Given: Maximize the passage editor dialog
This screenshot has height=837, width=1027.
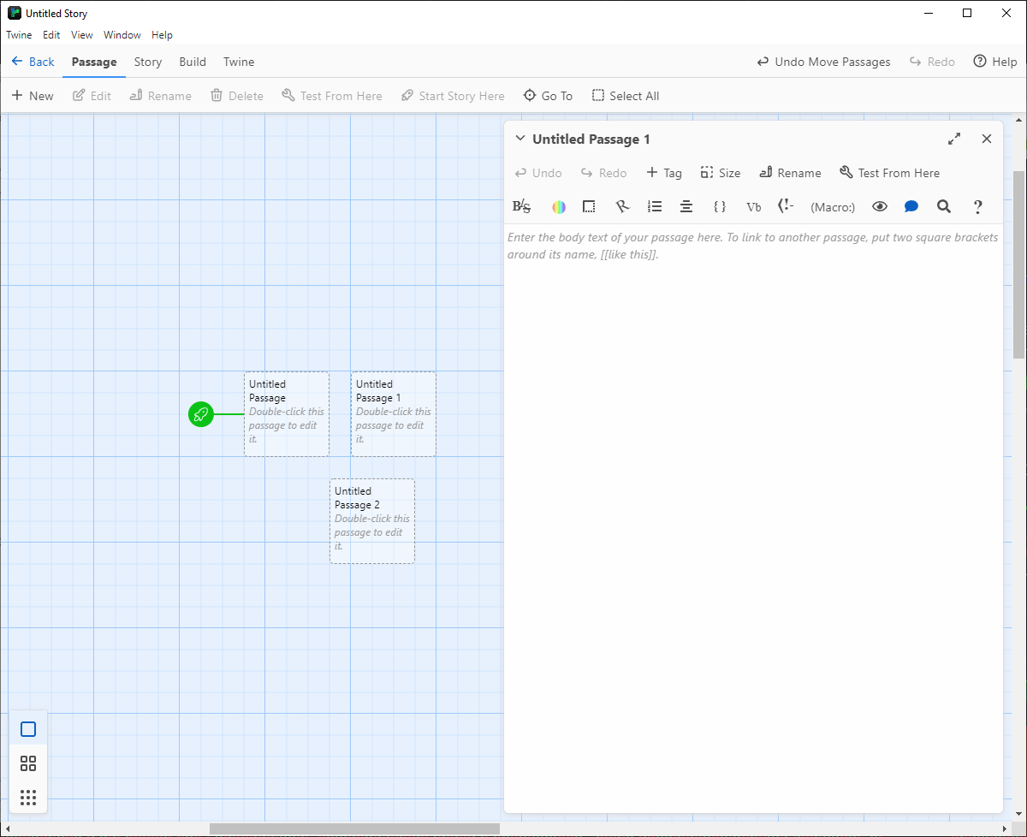Looking at the screenshot, I should pos(954,139).
